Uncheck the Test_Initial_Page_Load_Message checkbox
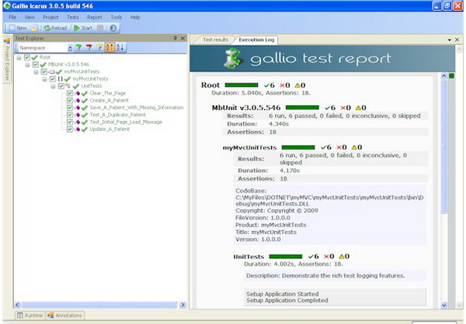The height and width of the screenshot is (324, 466). coord(70,122)
